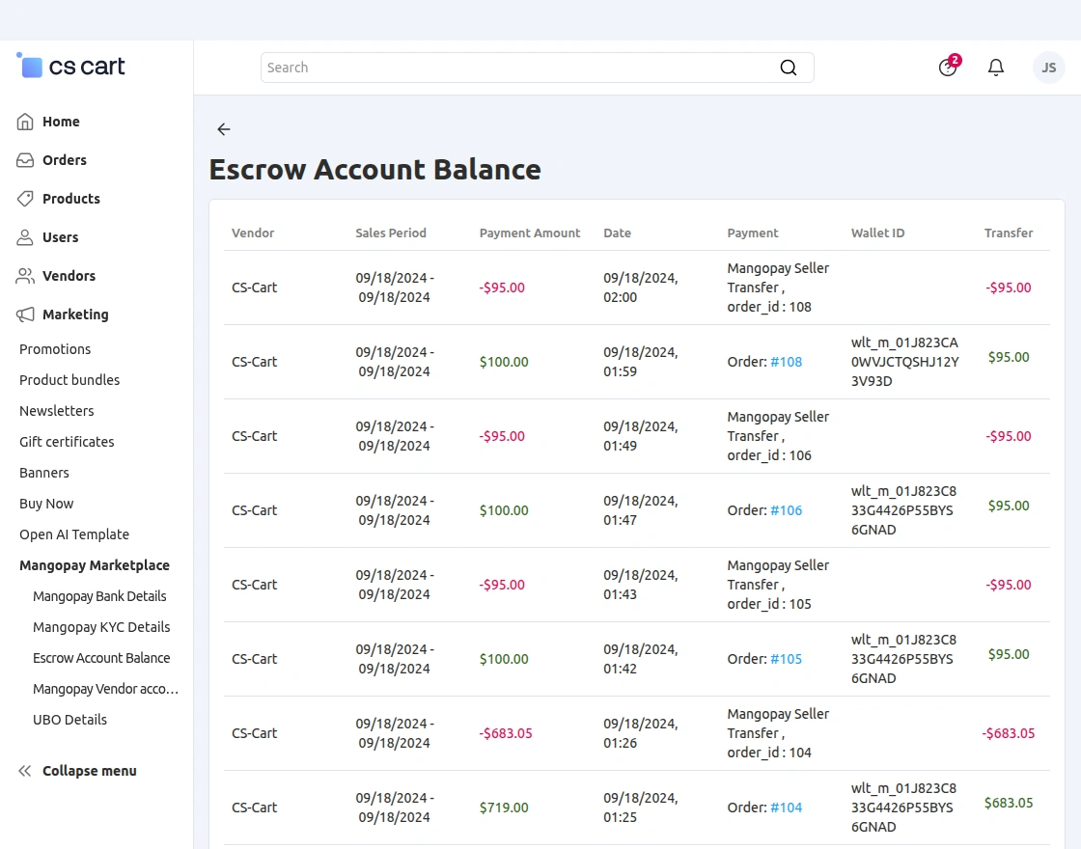Click the Payment column header
This screenshot has height=849, width=1081.
(x=753, y=233)
